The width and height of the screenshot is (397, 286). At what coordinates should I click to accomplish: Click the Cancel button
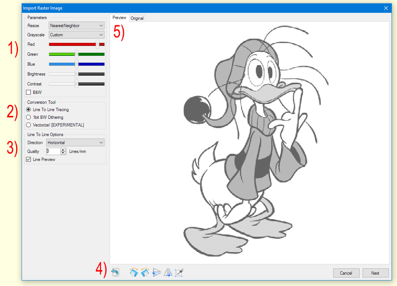(346, 273)
